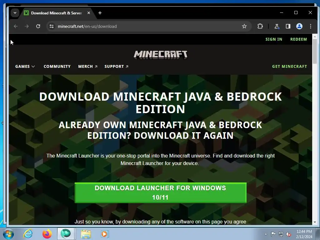The image size is (320, 240).
Task: Maximize the Chrome window
Action: coord(296,12)
